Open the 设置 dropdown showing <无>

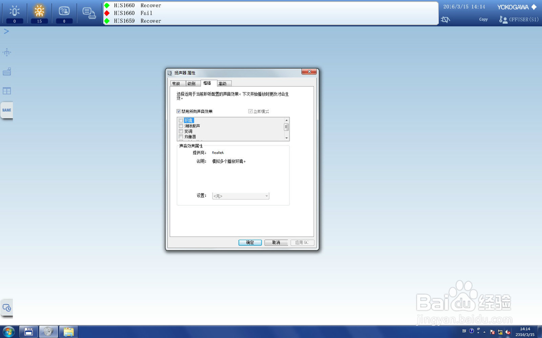pyautogui.click(x=241, y=196)
